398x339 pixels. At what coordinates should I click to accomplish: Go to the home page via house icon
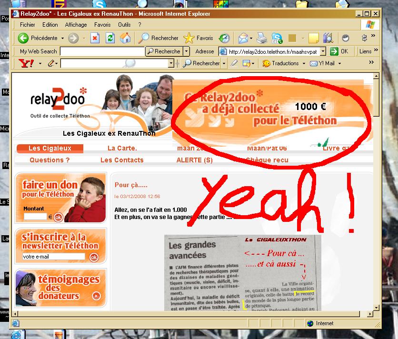tap(125, 38)
